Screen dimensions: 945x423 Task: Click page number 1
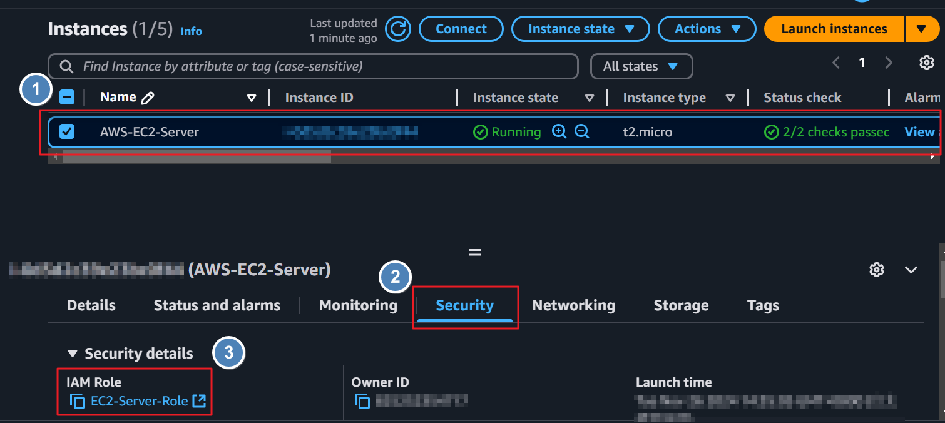point(862,63)
